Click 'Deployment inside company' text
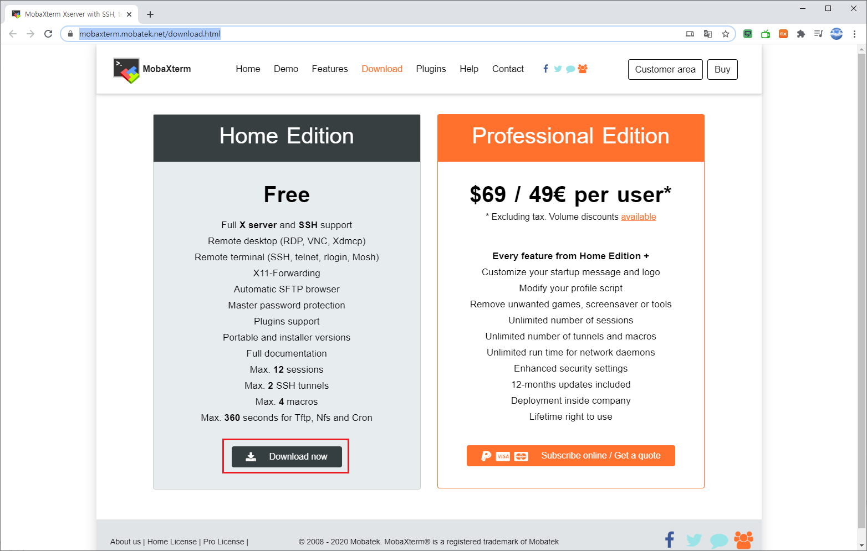 570,400
